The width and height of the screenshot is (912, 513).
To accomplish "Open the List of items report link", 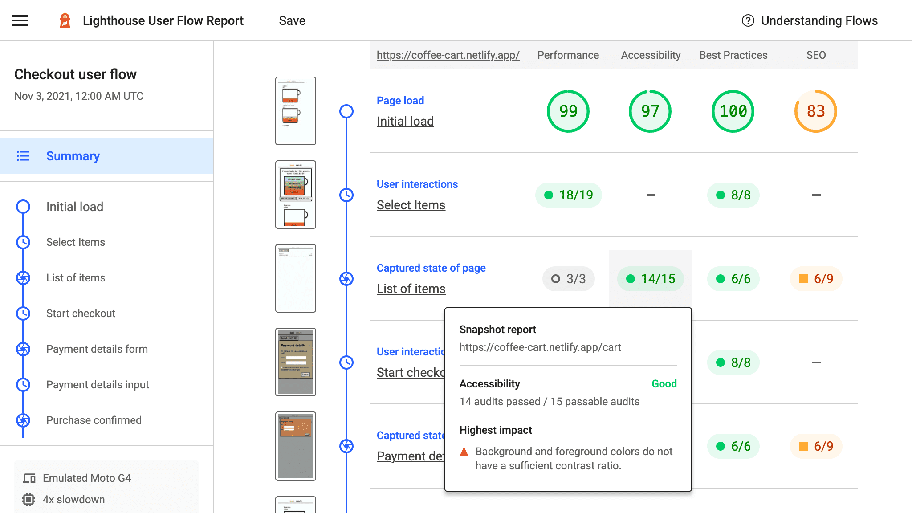I will [411, 289].
